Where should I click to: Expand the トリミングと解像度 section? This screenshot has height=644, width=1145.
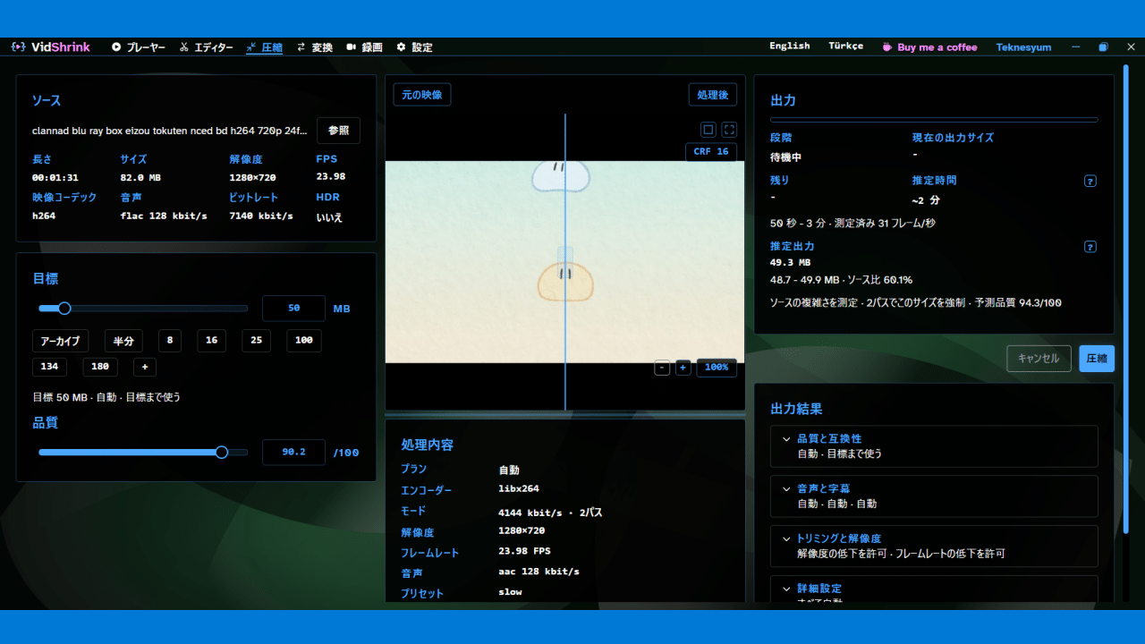934,547
